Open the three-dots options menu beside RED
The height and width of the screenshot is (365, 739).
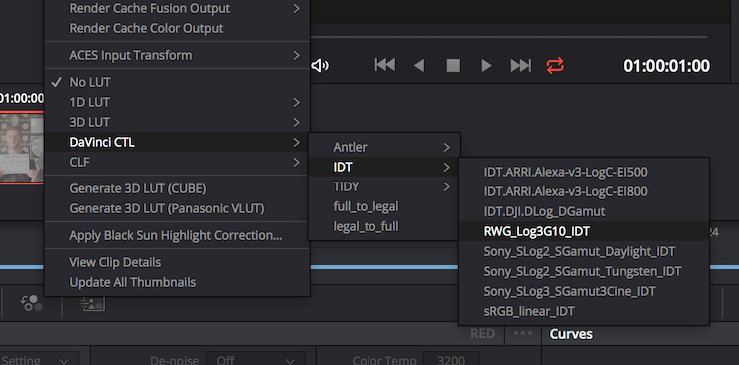coord(522,333)
